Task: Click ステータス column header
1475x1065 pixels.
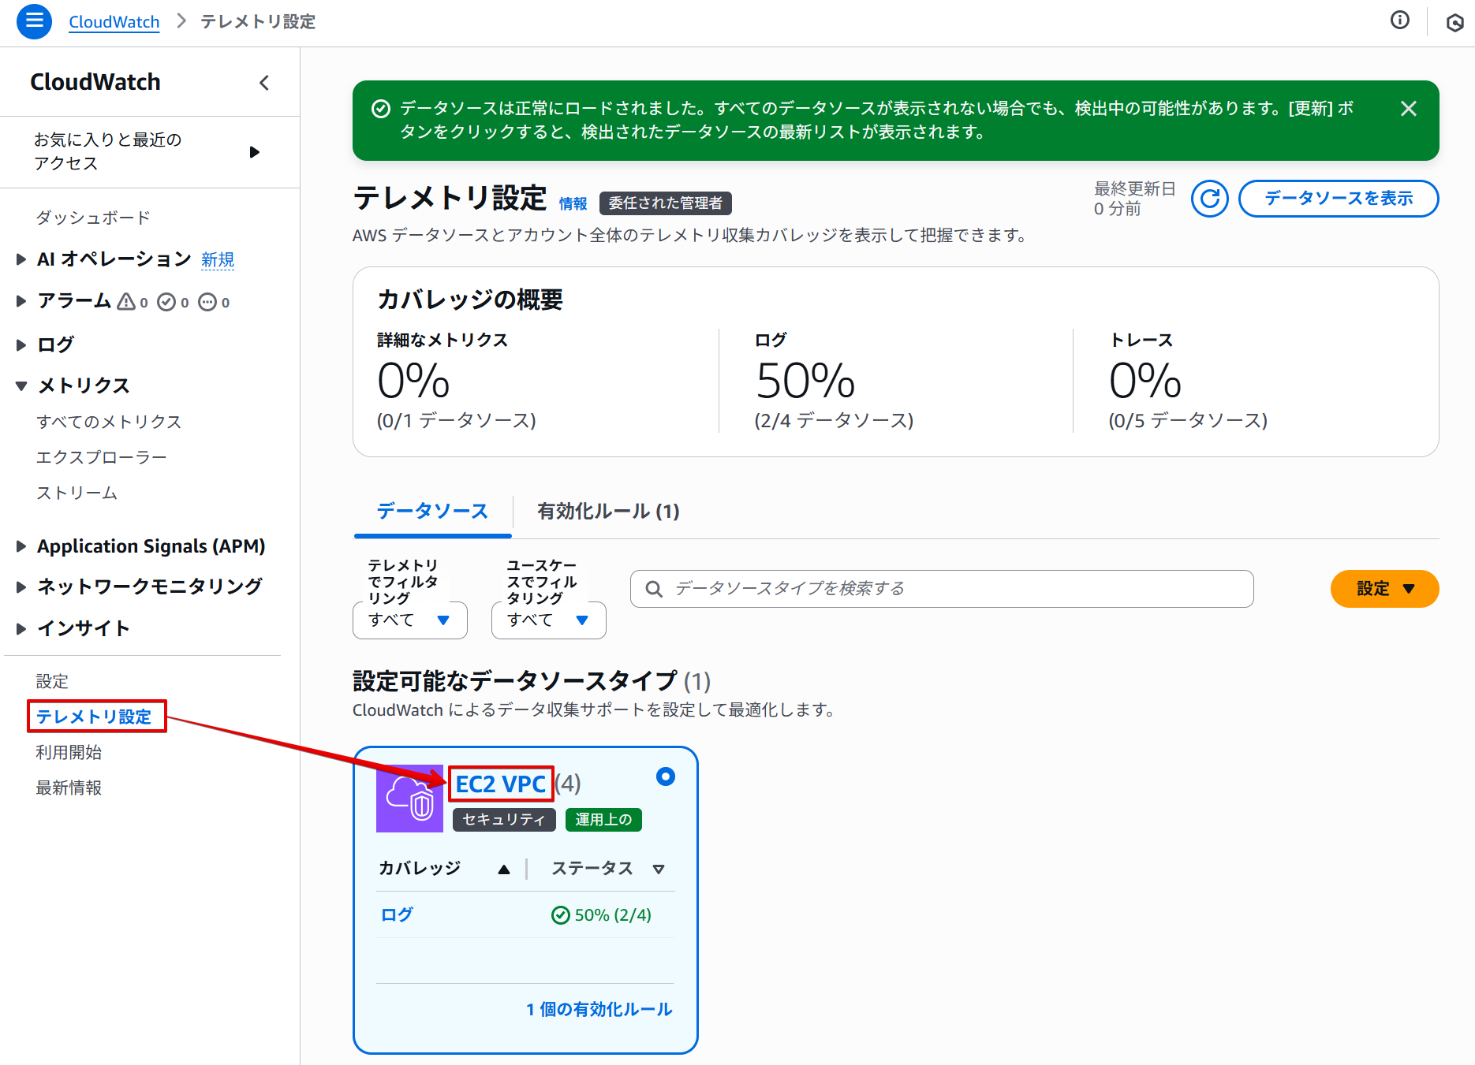Action: click(592, 869)
